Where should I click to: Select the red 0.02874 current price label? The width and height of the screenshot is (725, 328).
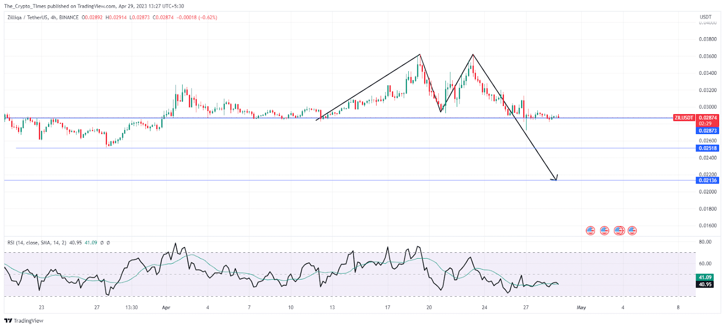point(707,118)
